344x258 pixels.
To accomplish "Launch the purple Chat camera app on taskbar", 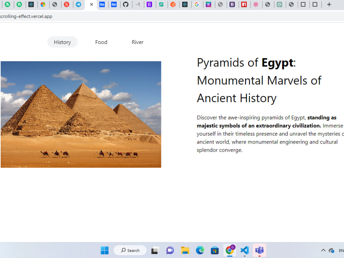I will 170,250.
